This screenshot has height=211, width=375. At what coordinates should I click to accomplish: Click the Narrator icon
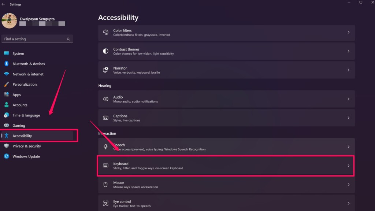coord(105,70)
